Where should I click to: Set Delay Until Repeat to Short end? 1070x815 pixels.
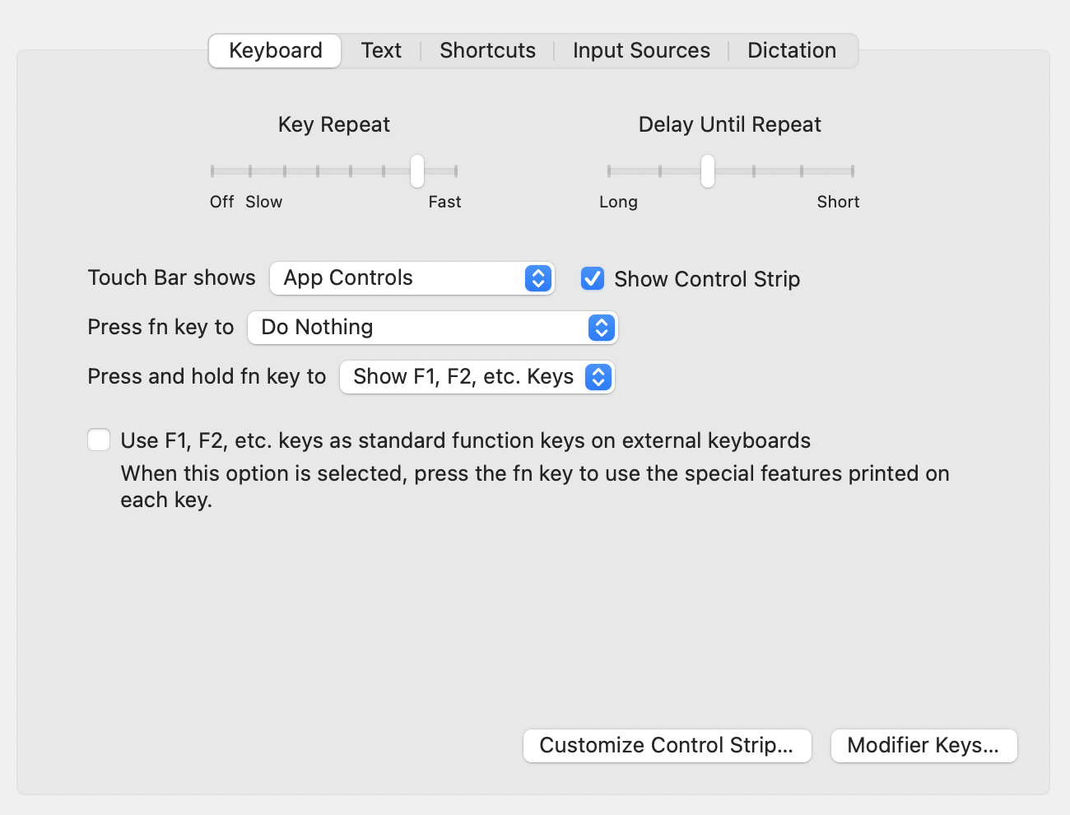[853, 171]
